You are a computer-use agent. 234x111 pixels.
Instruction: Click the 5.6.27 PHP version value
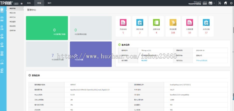point(172,90)
